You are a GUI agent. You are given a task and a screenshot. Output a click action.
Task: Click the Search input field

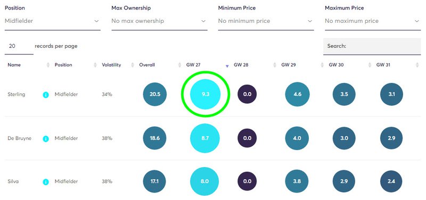click(372, 46)
